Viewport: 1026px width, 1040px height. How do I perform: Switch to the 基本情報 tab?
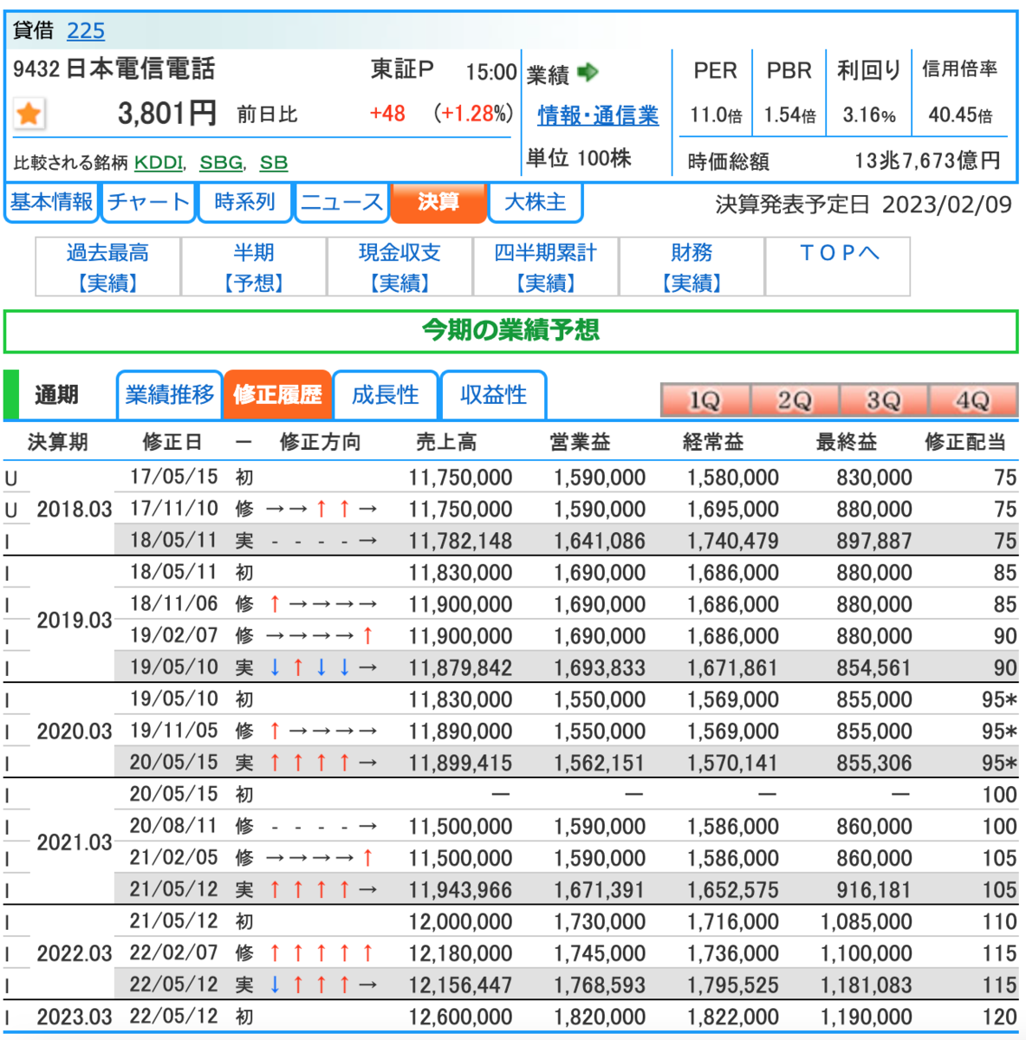(x=51, y=202)
